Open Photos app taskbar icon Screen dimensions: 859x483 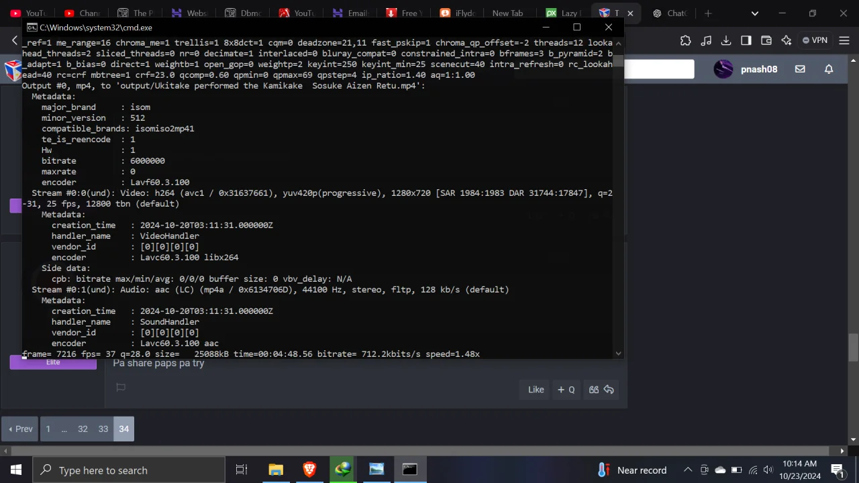coord(376,470)
